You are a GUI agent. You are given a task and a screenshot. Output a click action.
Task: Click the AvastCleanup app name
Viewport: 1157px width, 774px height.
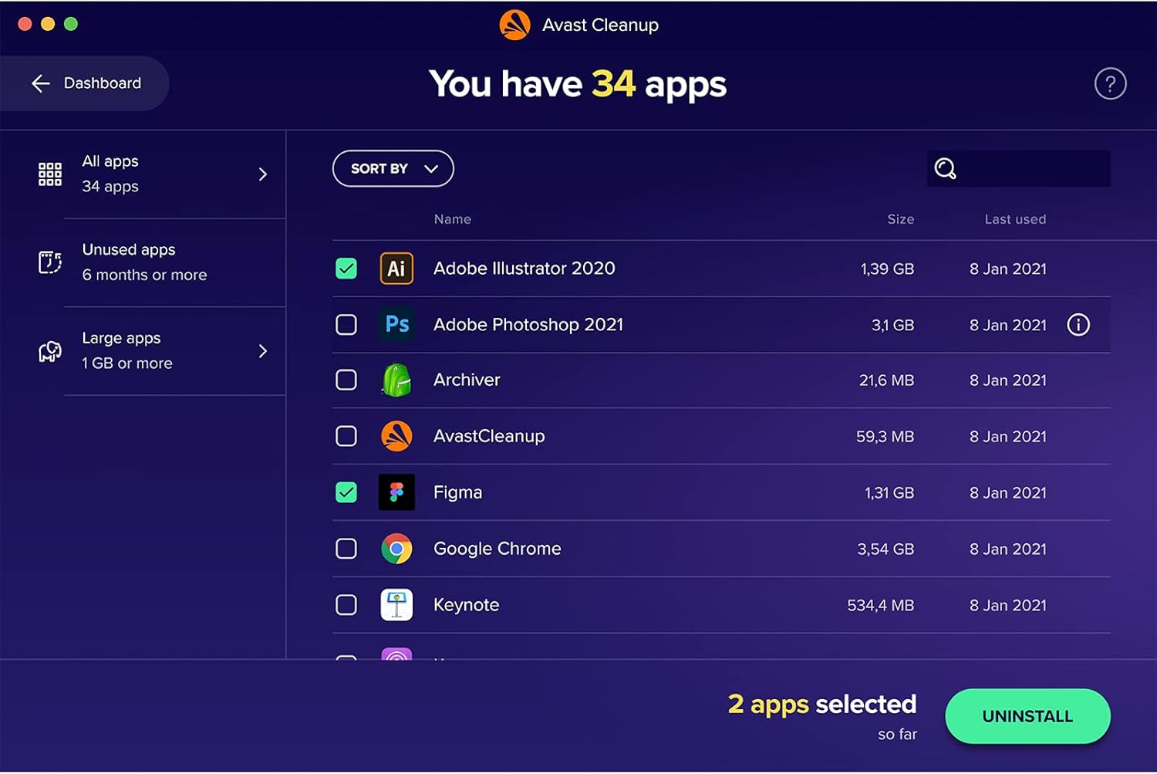click(489, 436)
